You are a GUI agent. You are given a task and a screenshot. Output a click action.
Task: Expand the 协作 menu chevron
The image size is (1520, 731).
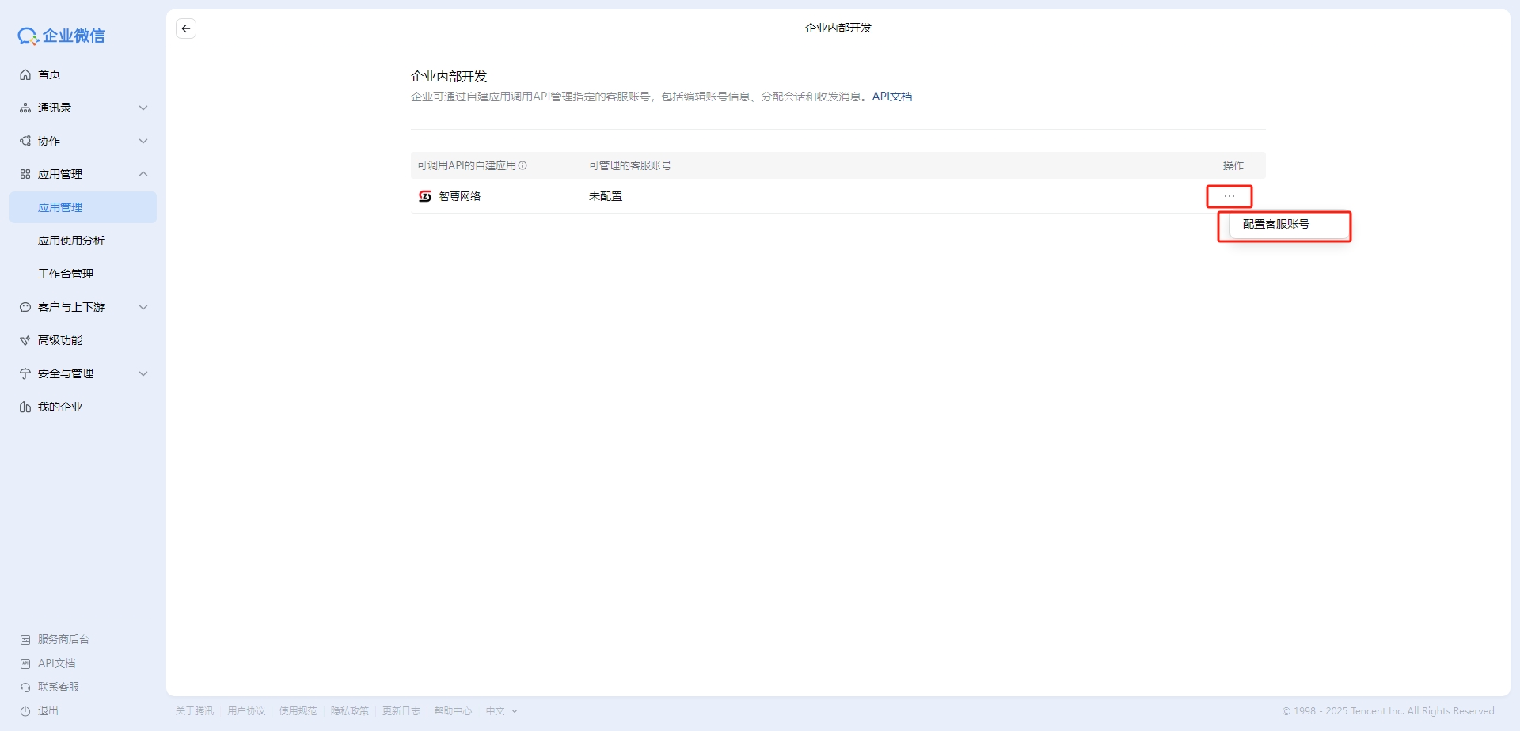coord(143,141)
